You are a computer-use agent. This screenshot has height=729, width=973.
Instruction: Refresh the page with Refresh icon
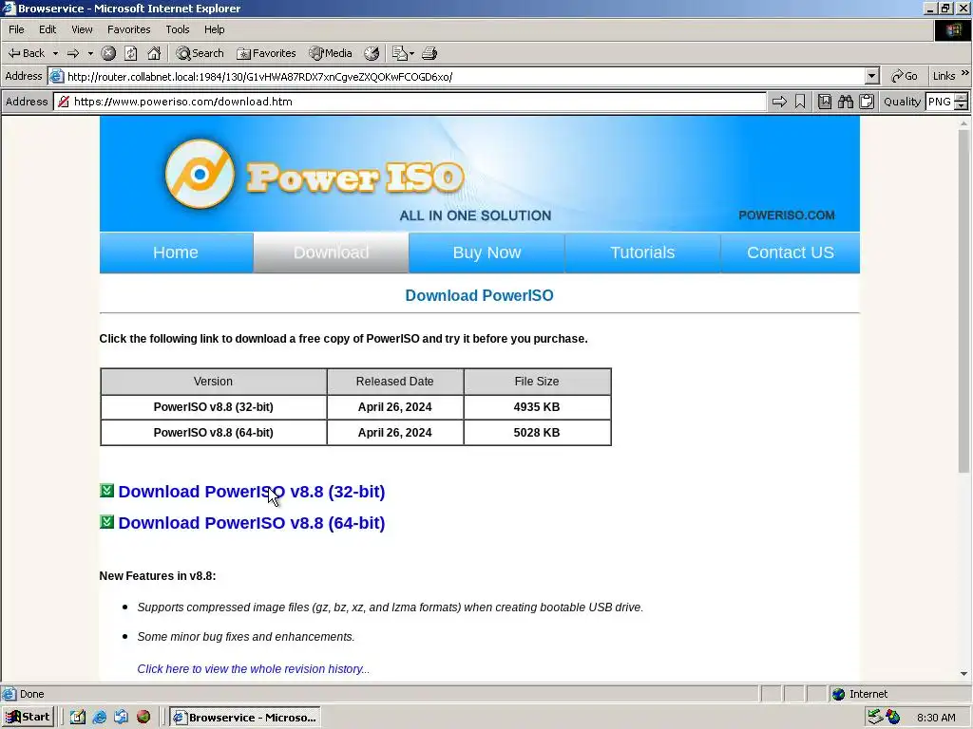[131, 53]
